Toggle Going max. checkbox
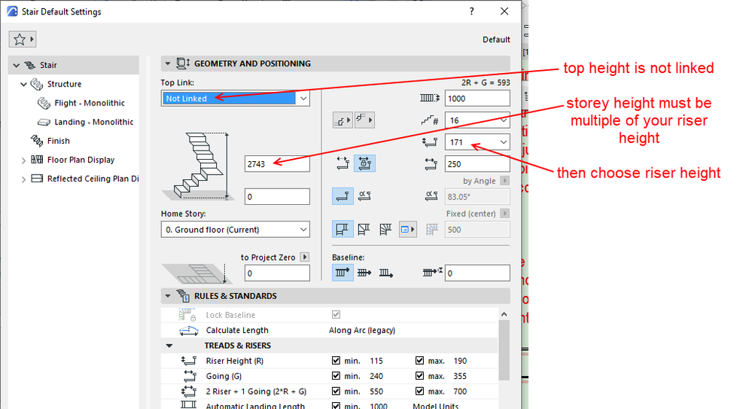The height and width of the screenshot is (409, 752). [x=419, y=376]
